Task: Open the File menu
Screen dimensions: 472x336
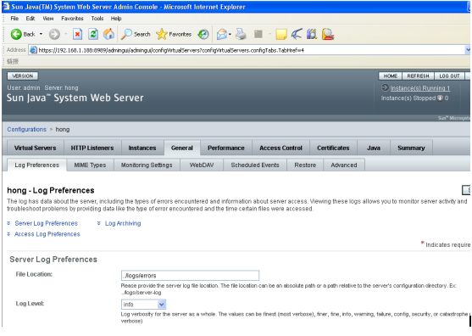Action: click(14, 19)
